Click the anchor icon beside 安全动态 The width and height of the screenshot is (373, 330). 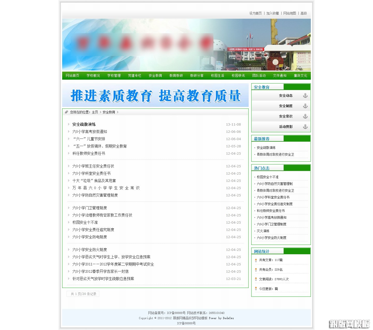pos(305,95)
